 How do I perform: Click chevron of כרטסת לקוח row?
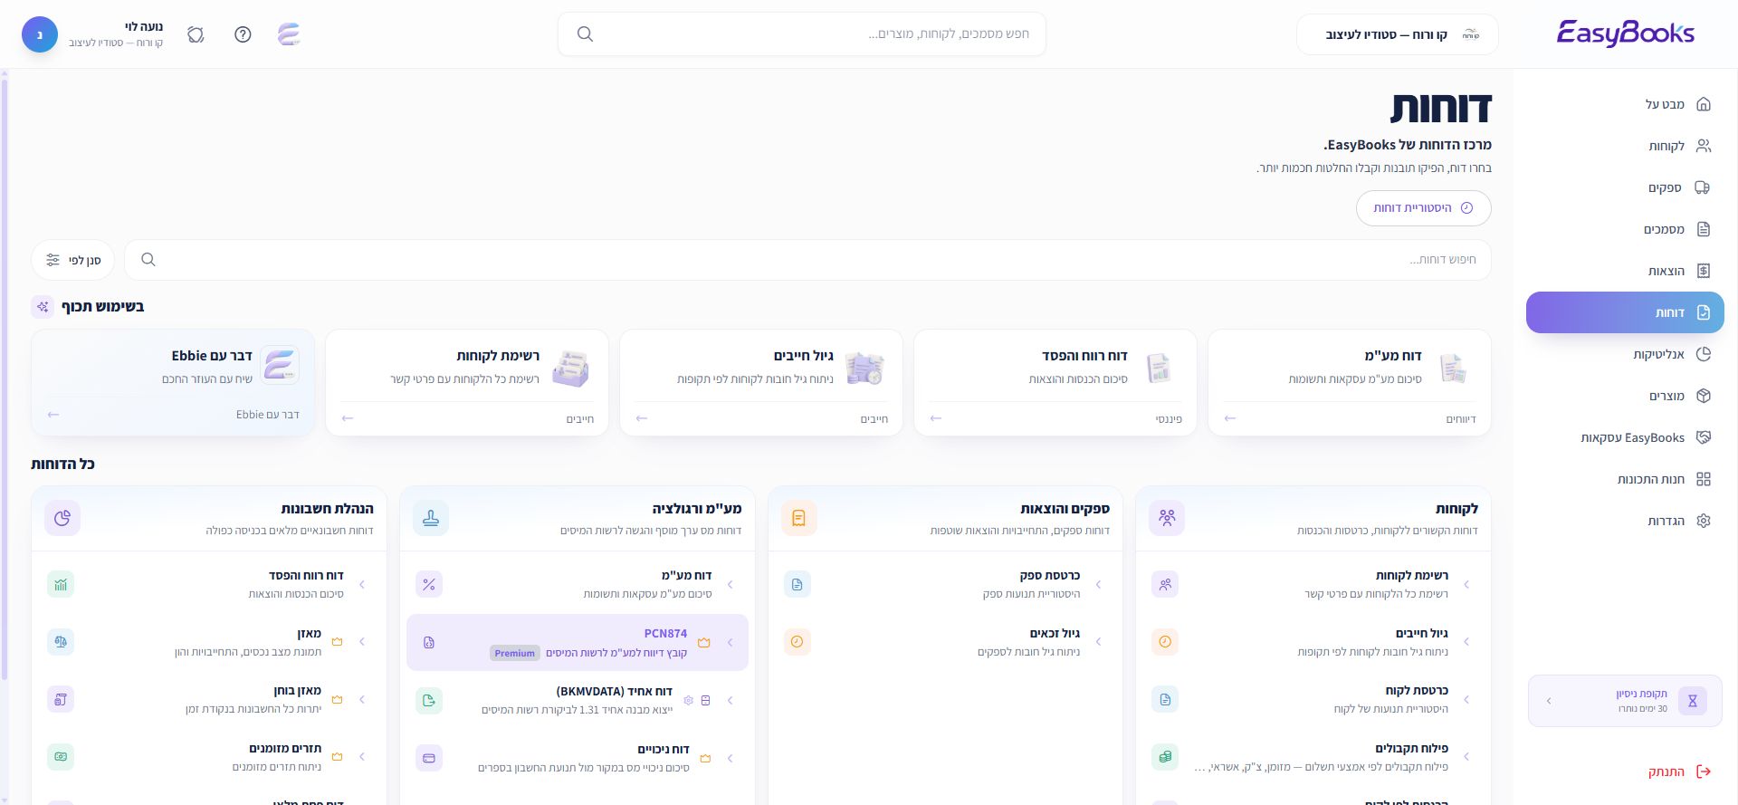[1467, 700]
